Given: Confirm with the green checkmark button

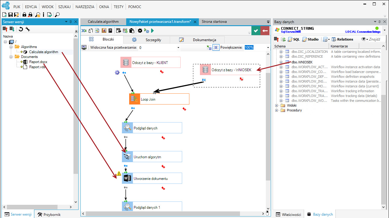Looking at the screenshot, I should (x=256, y=31).
